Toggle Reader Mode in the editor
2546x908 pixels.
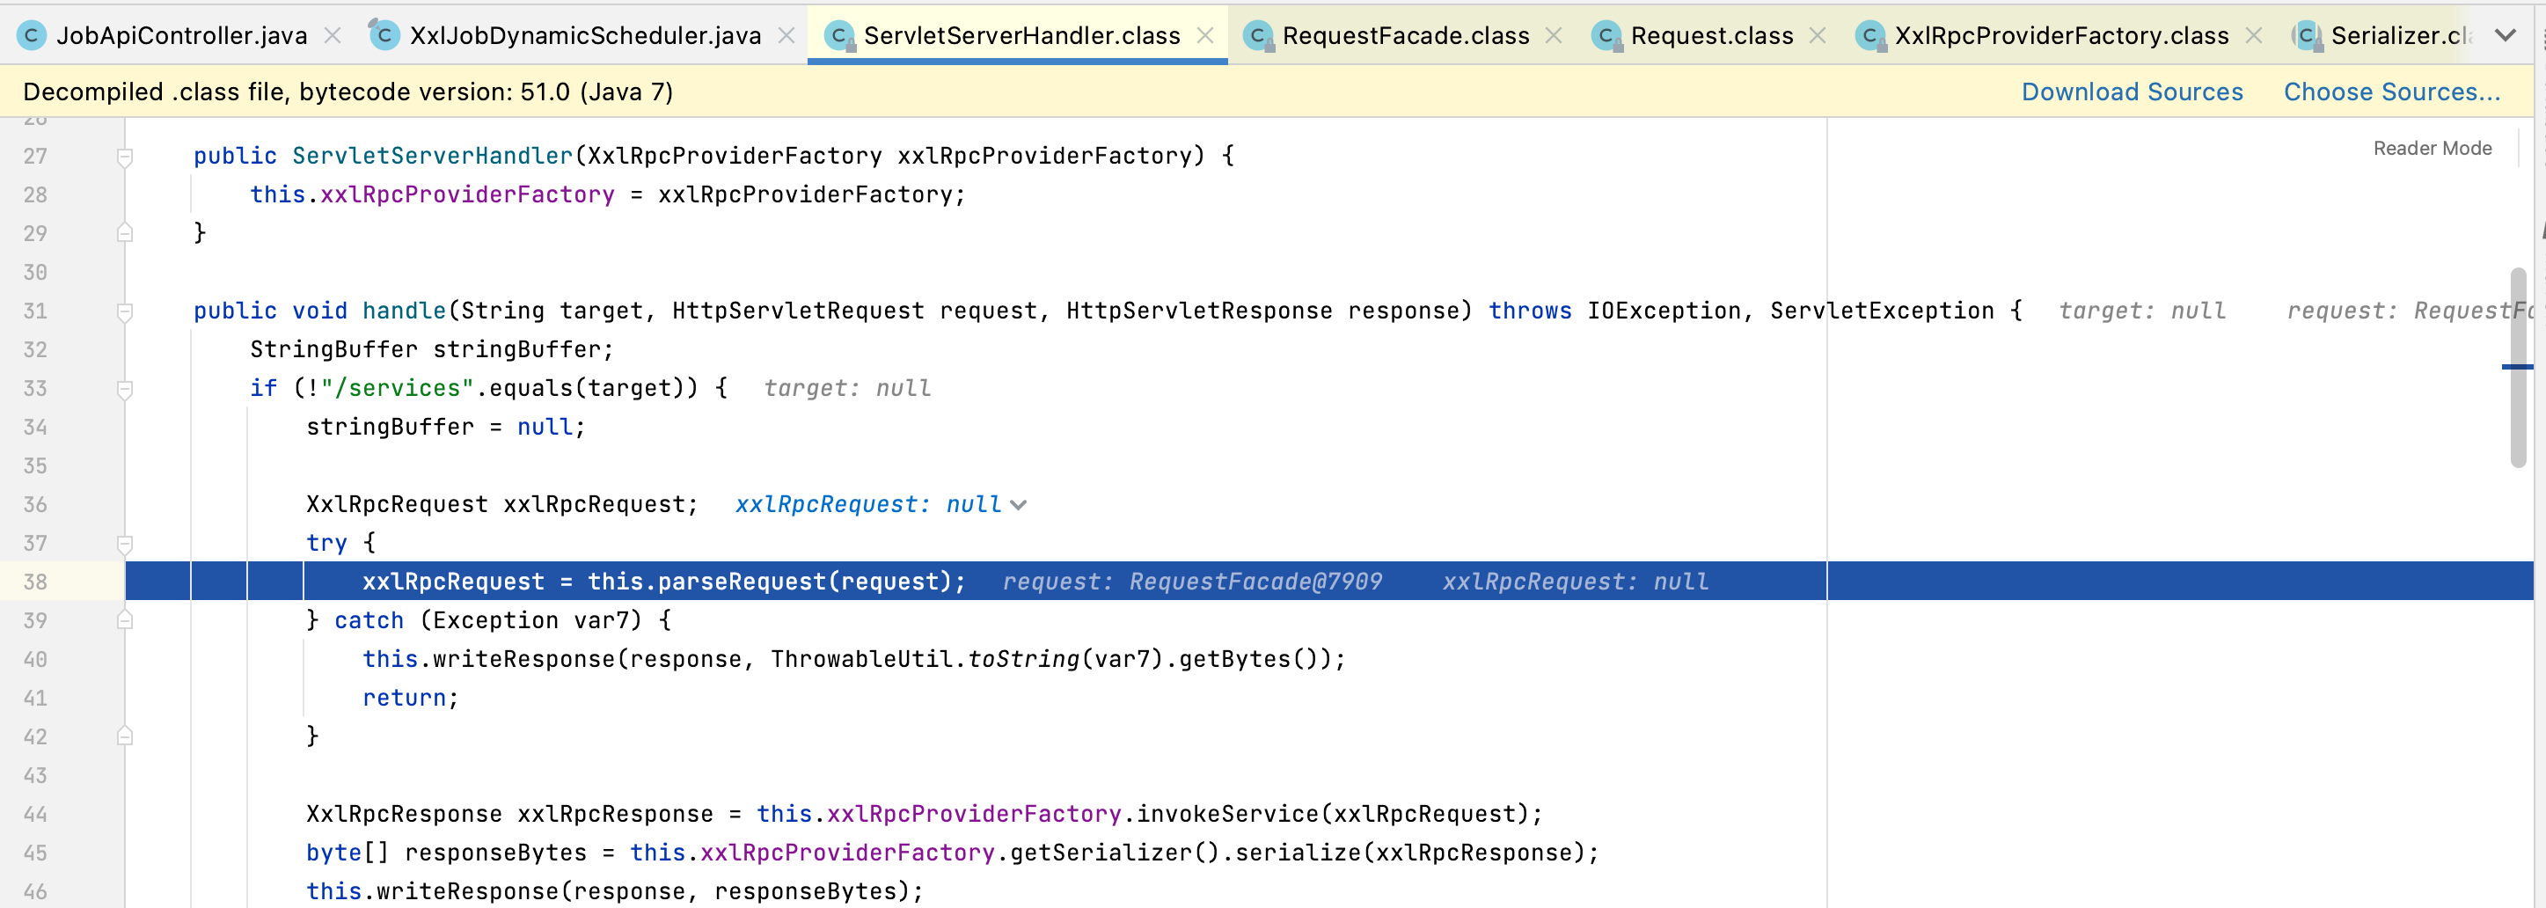coord(2432,148)
